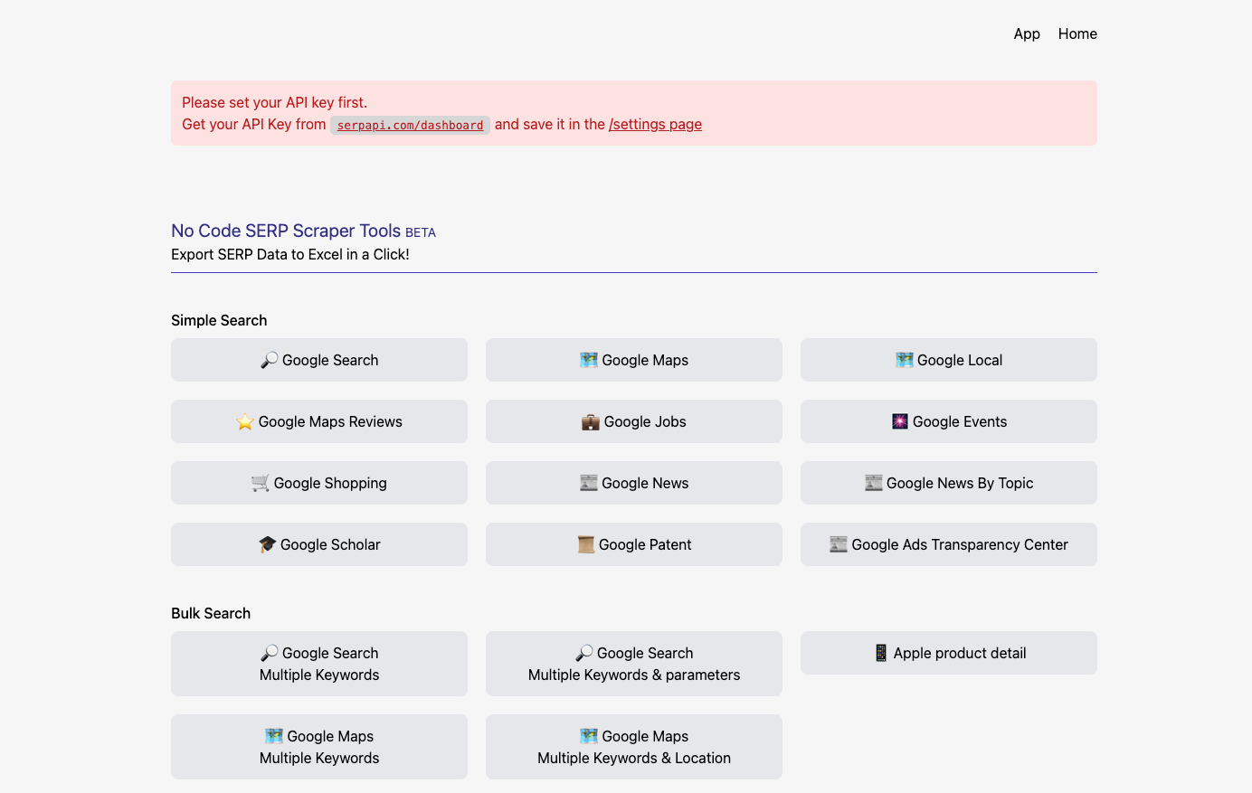Click the phone icon for Apple product detail
The image size is (1252, 793).
tap(881, 653)
